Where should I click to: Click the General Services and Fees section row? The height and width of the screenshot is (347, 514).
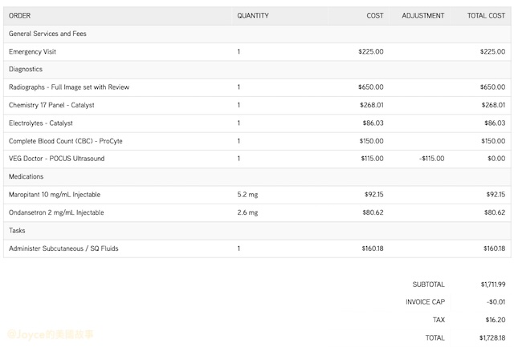coord(47,34)
